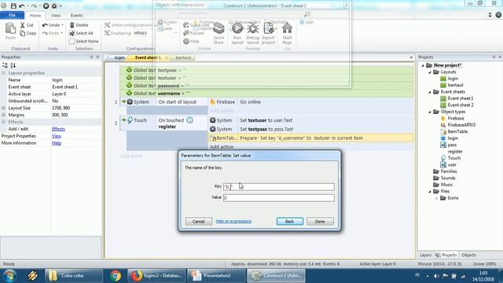Click the categorized sort icon in Properties panel
Viewport: 503px width, 283px height.
5,65
